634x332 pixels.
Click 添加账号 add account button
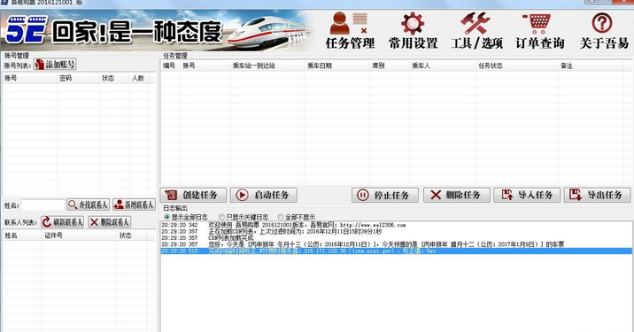click(55, 65)
